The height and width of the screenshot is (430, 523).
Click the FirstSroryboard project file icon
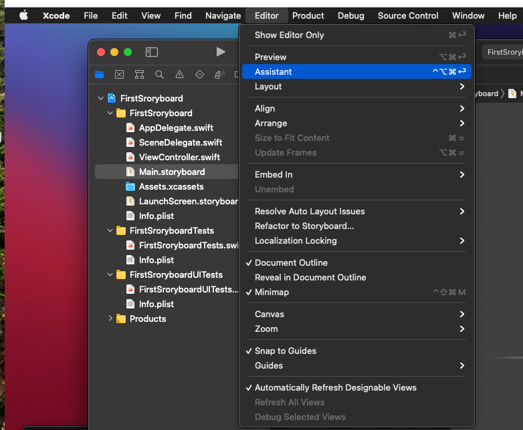click(112, 98)
